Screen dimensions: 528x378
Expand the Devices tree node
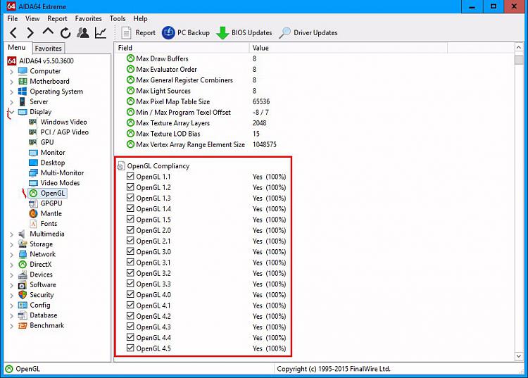coord(11,275)
